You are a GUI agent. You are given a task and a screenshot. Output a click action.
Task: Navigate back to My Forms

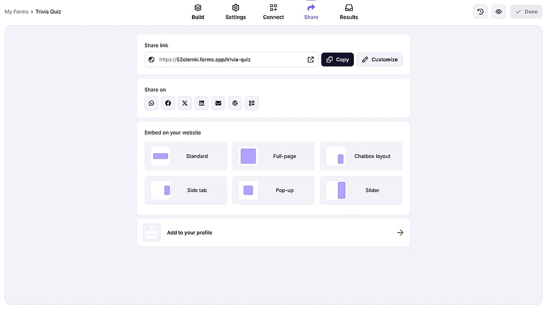pos(16,11)
